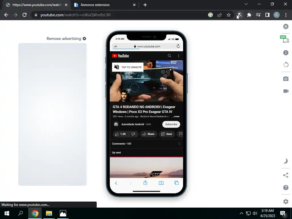Viewport: 292px width, 219px height.
Task: Close the mobile simulator overlay
Action: pos(286,27)
